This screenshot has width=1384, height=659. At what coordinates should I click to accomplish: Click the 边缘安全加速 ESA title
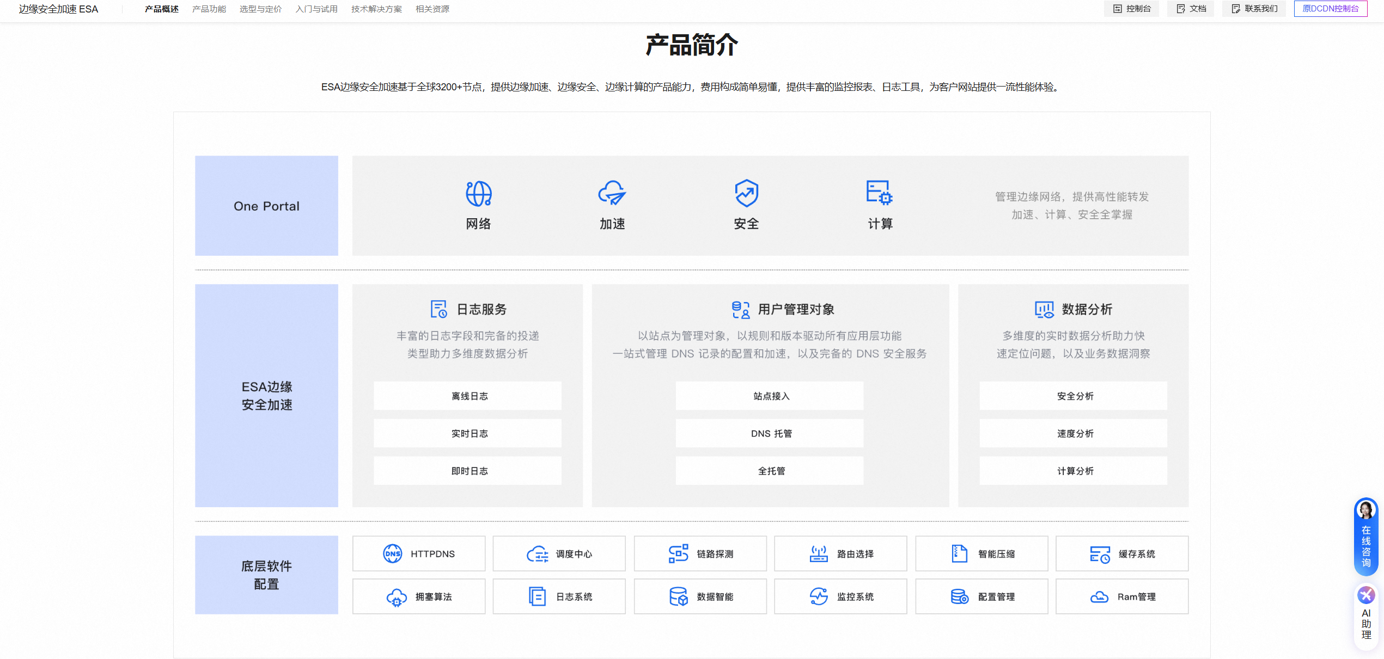58,9
